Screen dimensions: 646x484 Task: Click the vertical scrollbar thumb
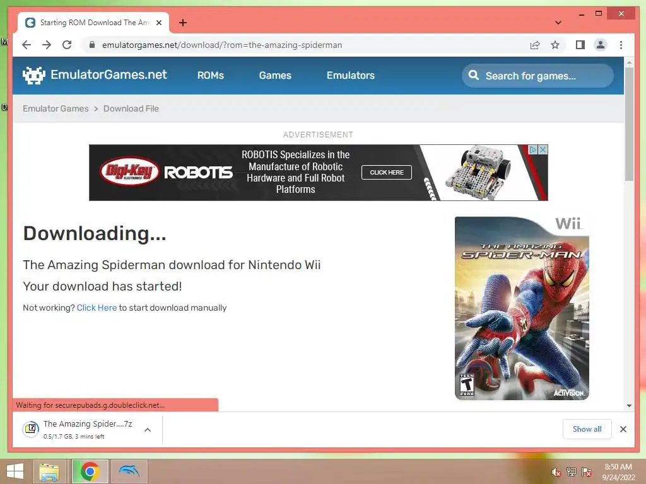(629, 124)
